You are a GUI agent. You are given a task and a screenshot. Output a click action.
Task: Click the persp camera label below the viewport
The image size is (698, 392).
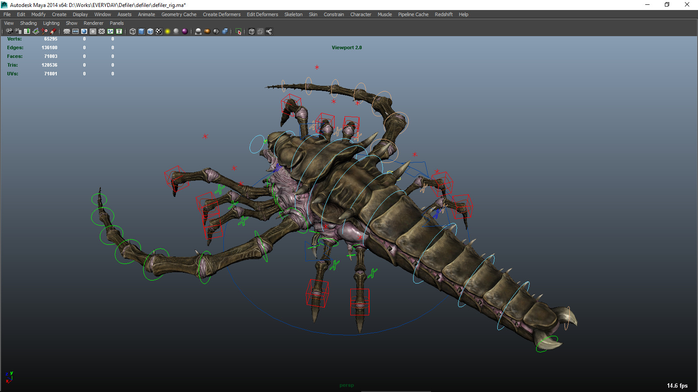(x=347, y=385)
